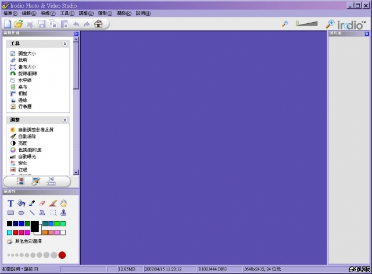Click the task panel scroll-up arrow
The height and width of the screenshot is (274, 372).
pos(76,40)
